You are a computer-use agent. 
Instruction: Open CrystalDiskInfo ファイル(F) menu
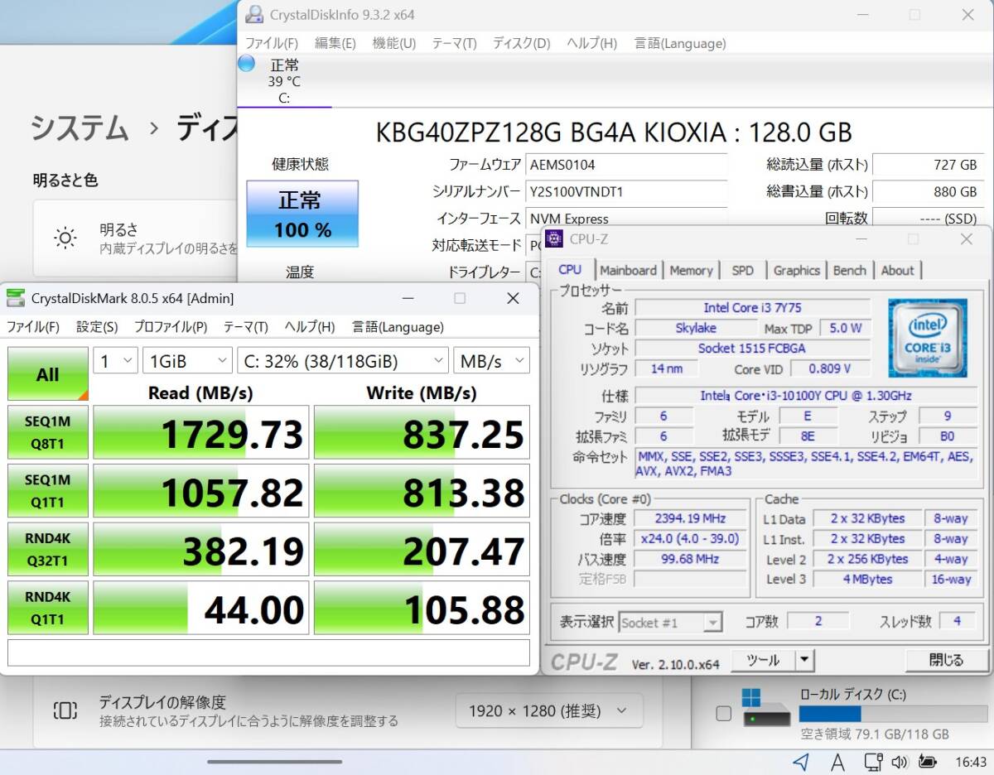pyautogui.click(x=272, y=43)
